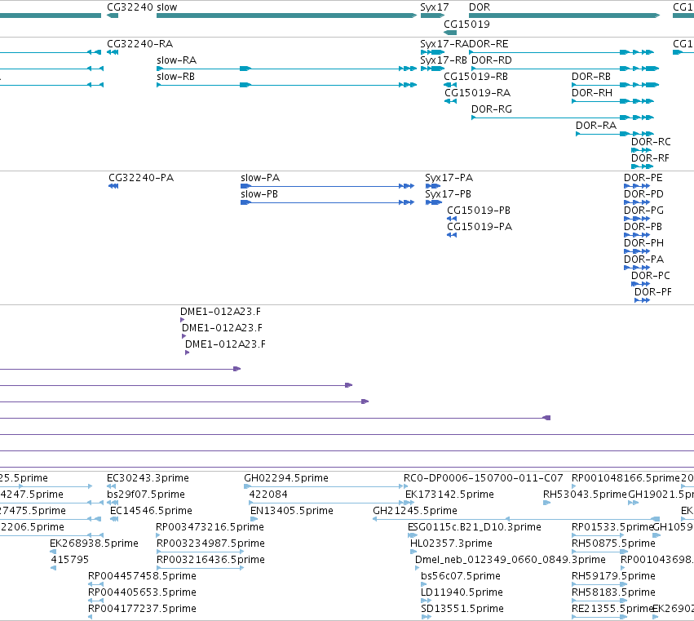This screenshot has height=621, width=694.
Task: Select the DOR-RH transcript label
Action: [592, 93]
